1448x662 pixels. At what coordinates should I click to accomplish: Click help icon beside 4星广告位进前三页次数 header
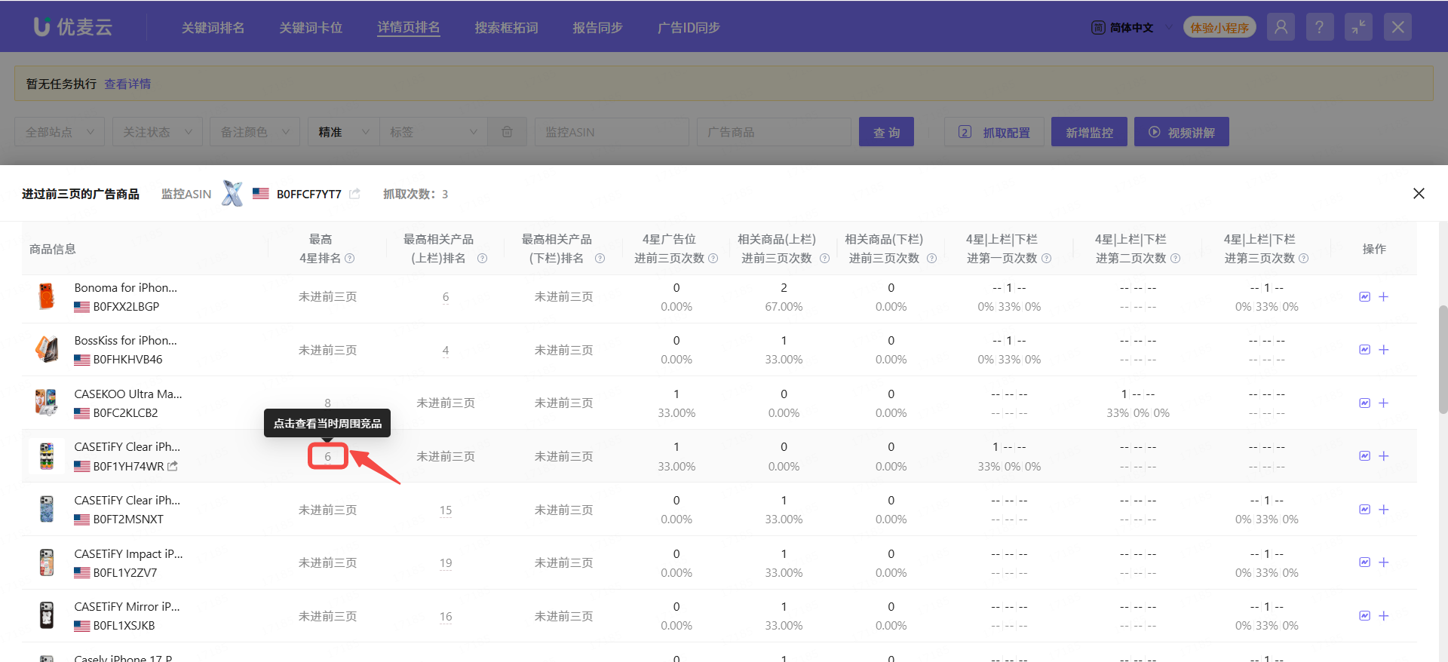pos(713,259)
